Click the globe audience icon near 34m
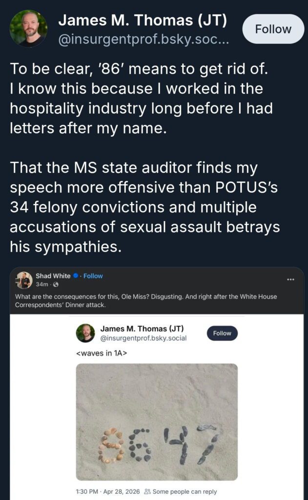308x500 pixels. click(x=55, y=284)
